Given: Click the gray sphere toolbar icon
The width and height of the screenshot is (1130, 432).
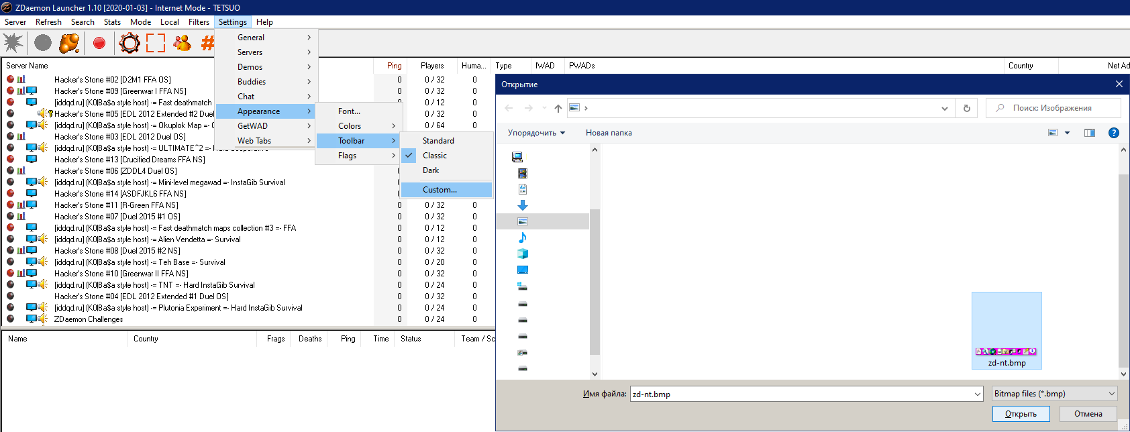Looking at the screenshot, I should pyautogui.click(x=43, y=43).
